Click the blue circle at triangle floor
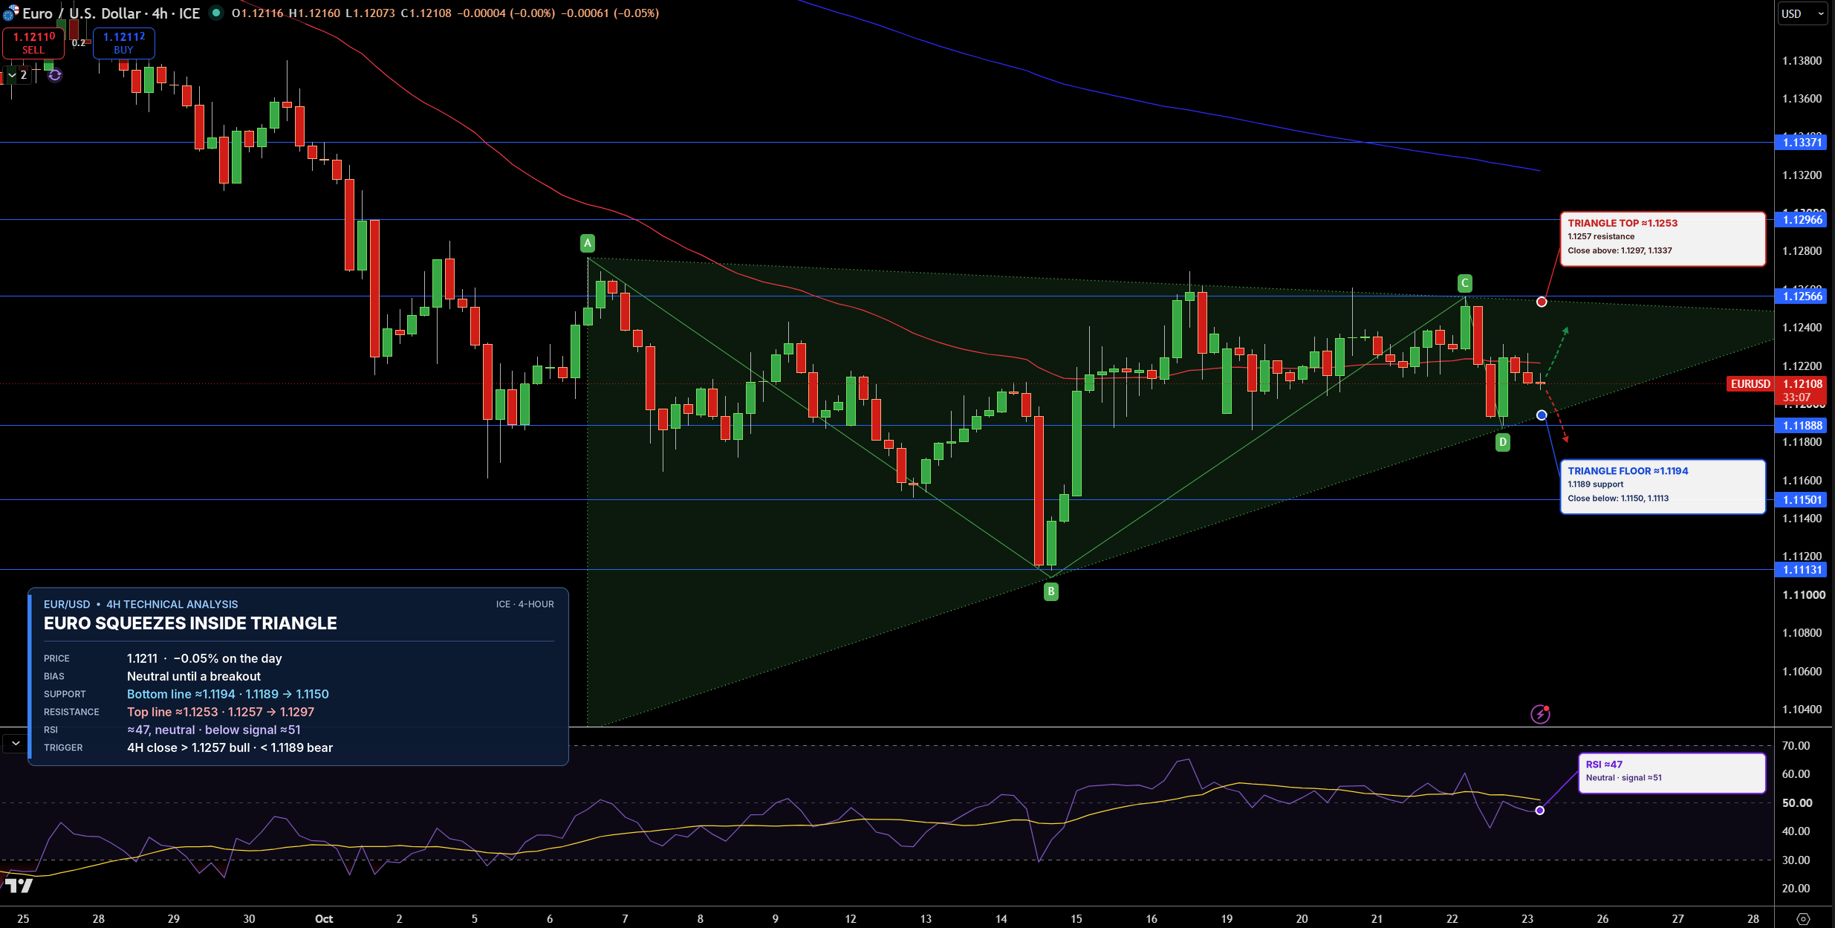Viewport: 1835px width, 928px height. pos(1542,415)
